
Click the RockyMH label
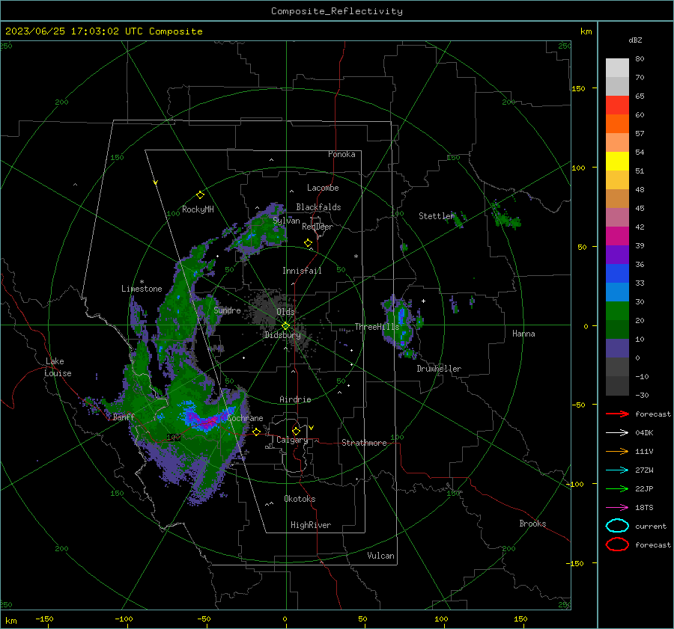point(198,209)
